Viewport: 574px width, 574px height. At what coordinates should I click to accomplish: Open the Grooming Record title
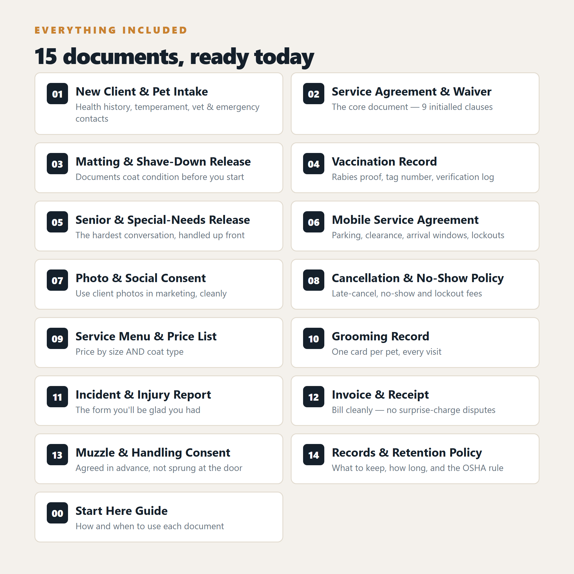click(380, 336)
